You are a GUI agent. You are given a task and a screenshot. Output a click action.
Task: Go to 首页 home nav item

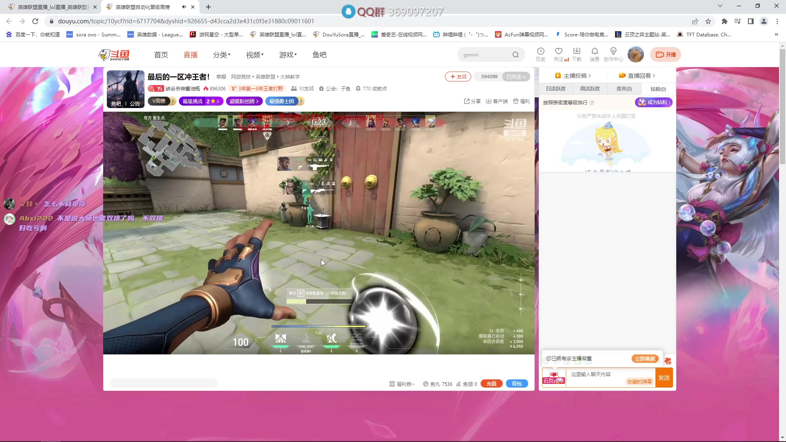[x=161, y=55]
